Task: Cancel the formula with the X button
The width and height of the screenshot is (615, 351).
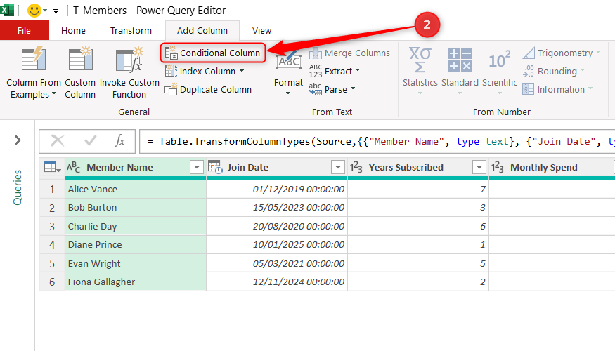Action: point(58,140)
